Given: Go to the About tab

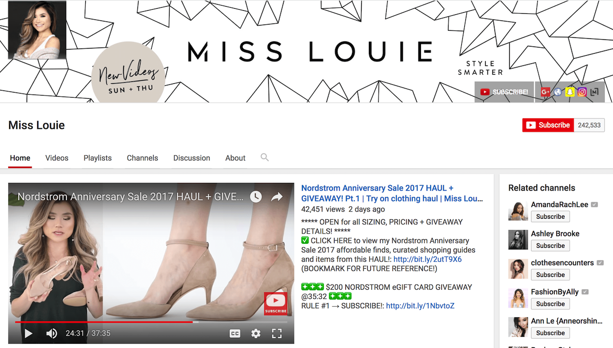Looking at the screenshot, I should (x=235, y=158).
